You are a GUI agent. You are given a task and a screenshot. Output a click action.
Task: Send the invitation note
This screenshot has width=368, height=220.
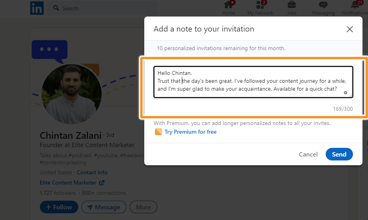pos(339,154)
